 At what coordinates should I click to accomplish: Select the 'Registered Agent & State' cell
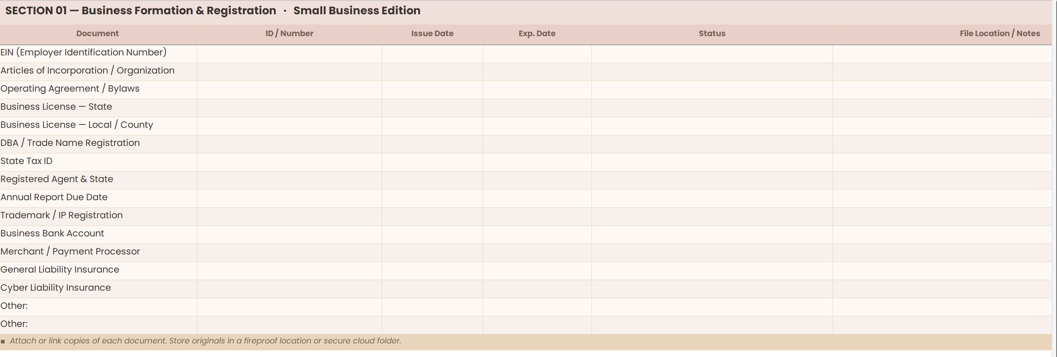tap(98, 181)
